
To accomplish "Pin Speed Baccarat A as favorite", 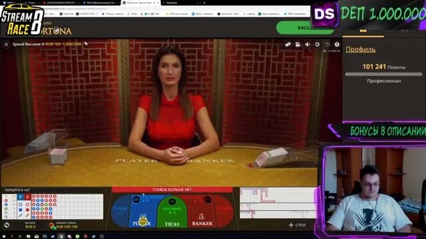I will click(x=86, y=44).
